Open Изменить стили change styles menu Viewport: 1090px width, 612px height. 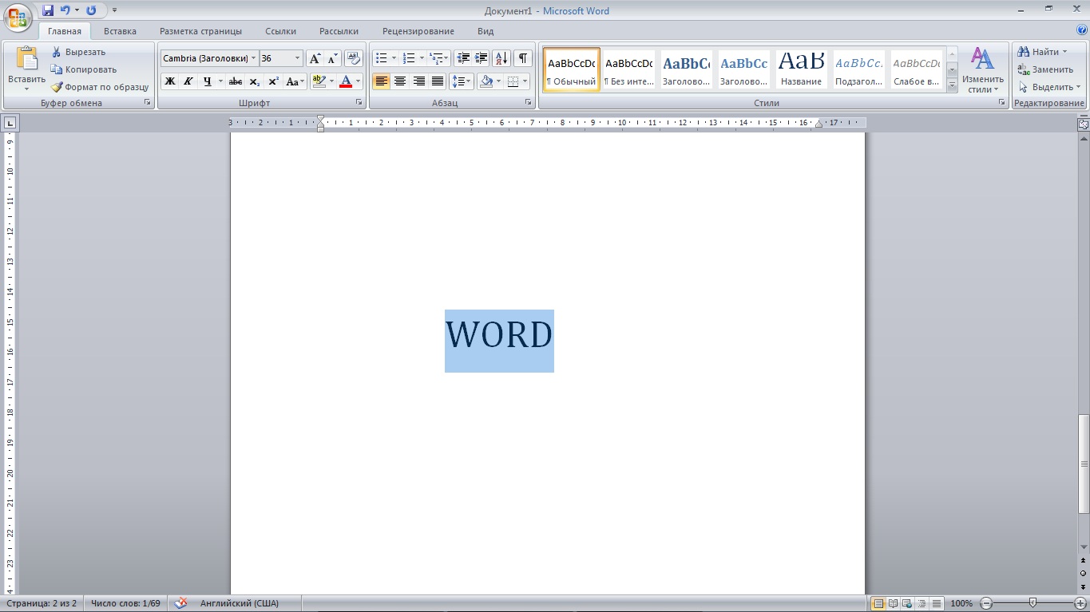pyautogui.click(x=982, y=69)
